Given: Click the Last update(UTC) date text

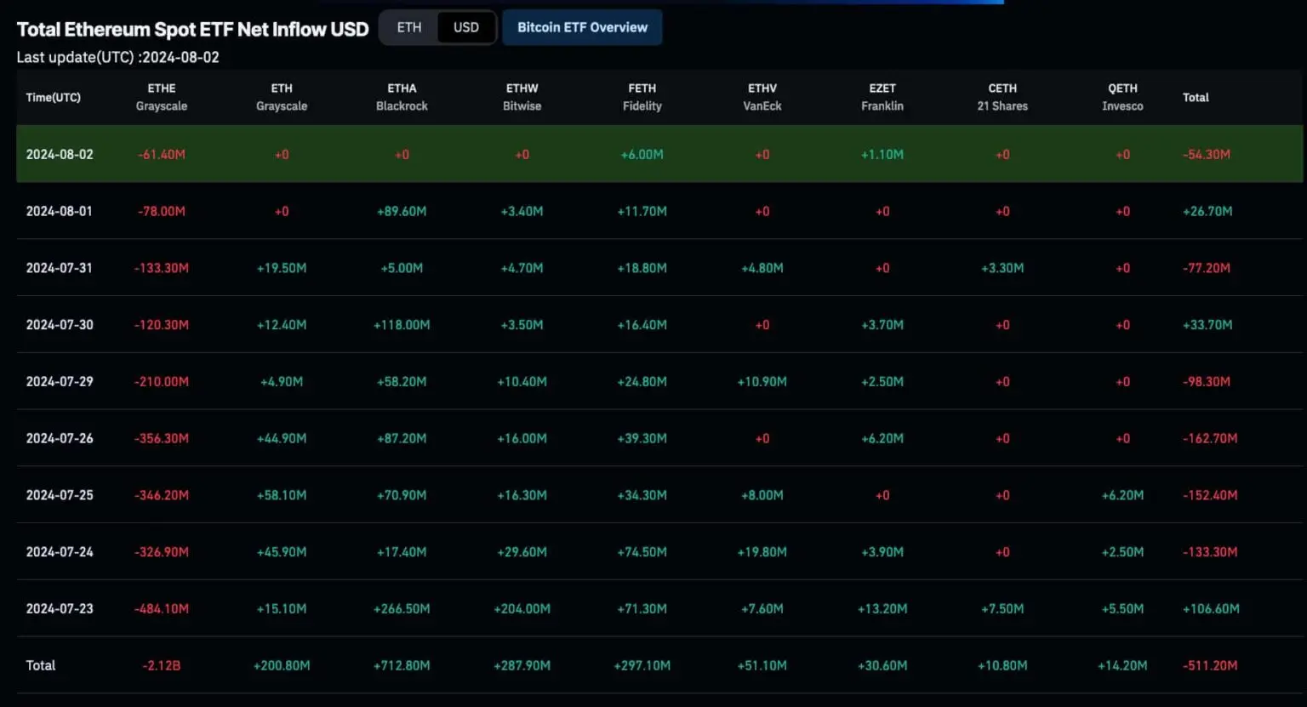Looking at the screenshot, I should 118,58.
